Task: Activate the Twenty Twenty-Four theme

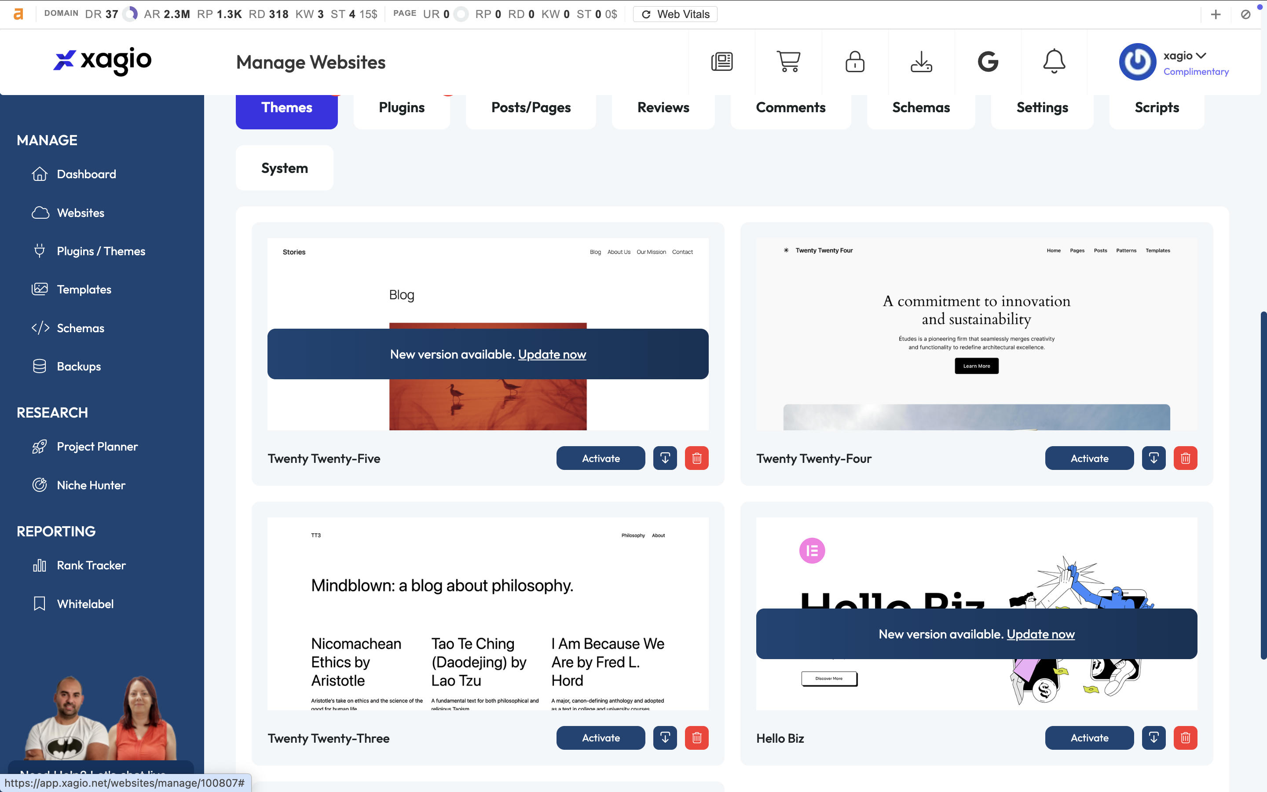Action: click(x=1089, y=458)
